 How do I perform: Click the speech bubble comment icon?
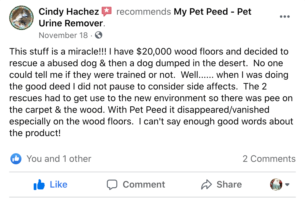(112, 185)
